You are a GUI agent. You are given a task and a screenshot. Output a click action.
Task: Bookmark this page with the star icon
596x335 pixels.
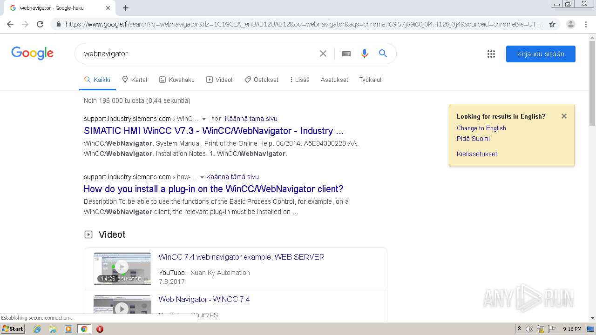552,24
